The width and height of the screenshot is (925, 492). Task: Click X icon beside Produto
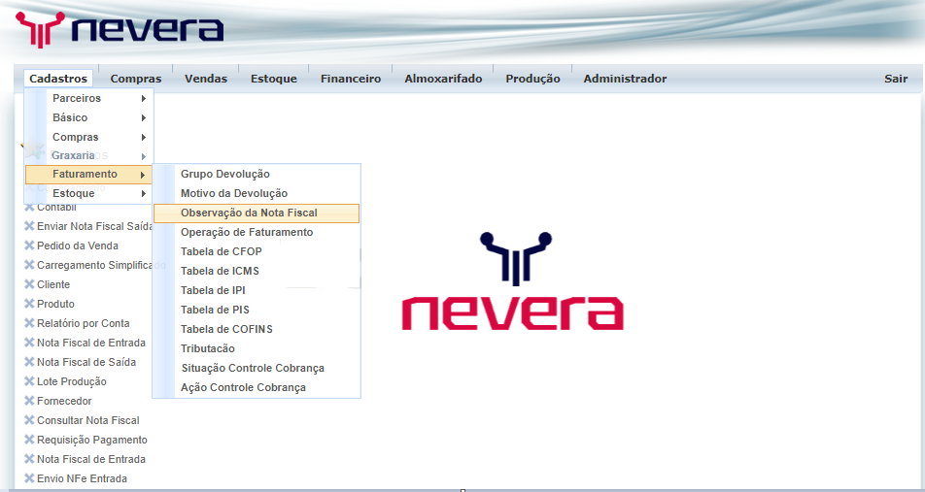point(29,304)
